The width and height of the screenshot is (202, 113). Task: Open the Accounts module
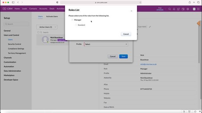(x=43, y=9)
